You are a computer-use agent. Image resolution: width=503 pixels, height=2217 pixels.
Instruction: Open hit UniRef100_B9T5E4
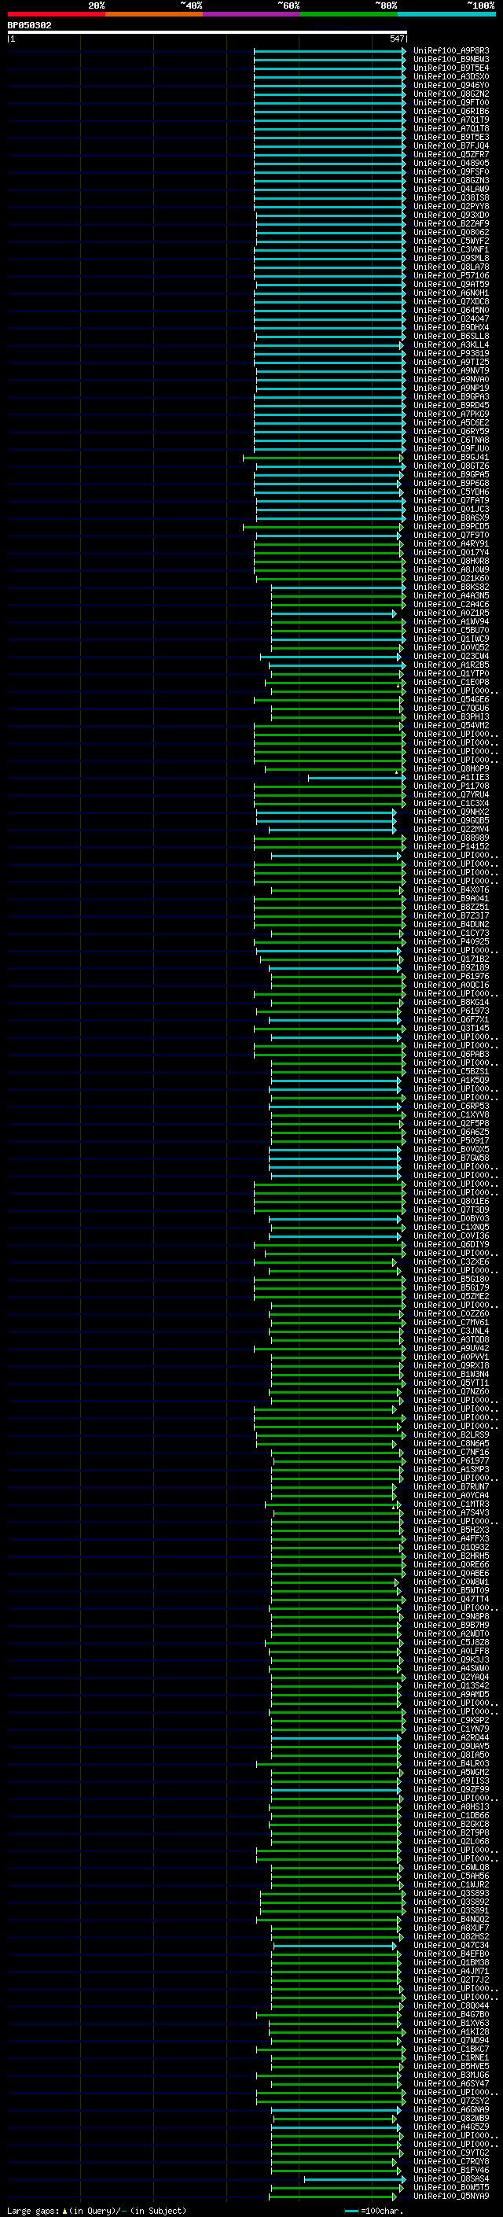[450, 68]
